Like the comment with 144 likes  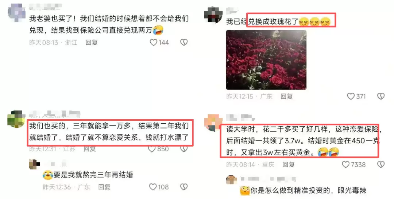click(x=154, y=42)
